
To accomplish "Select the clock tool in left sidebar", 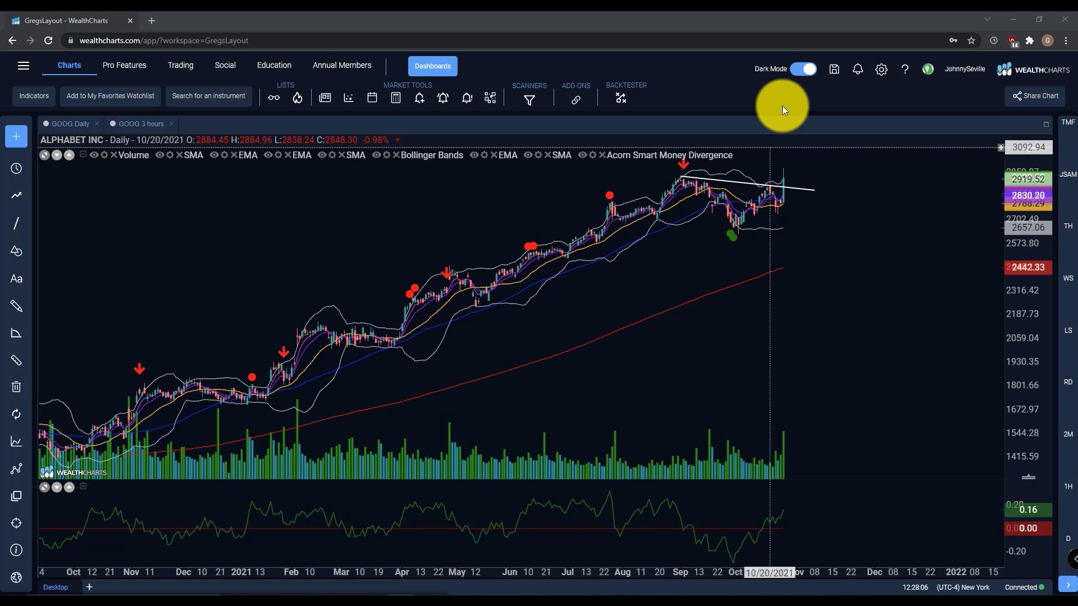I will pos(16,169).
